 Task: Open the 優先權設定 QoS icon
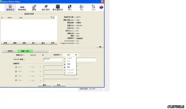pyautogui.click(x=58, y=7)
